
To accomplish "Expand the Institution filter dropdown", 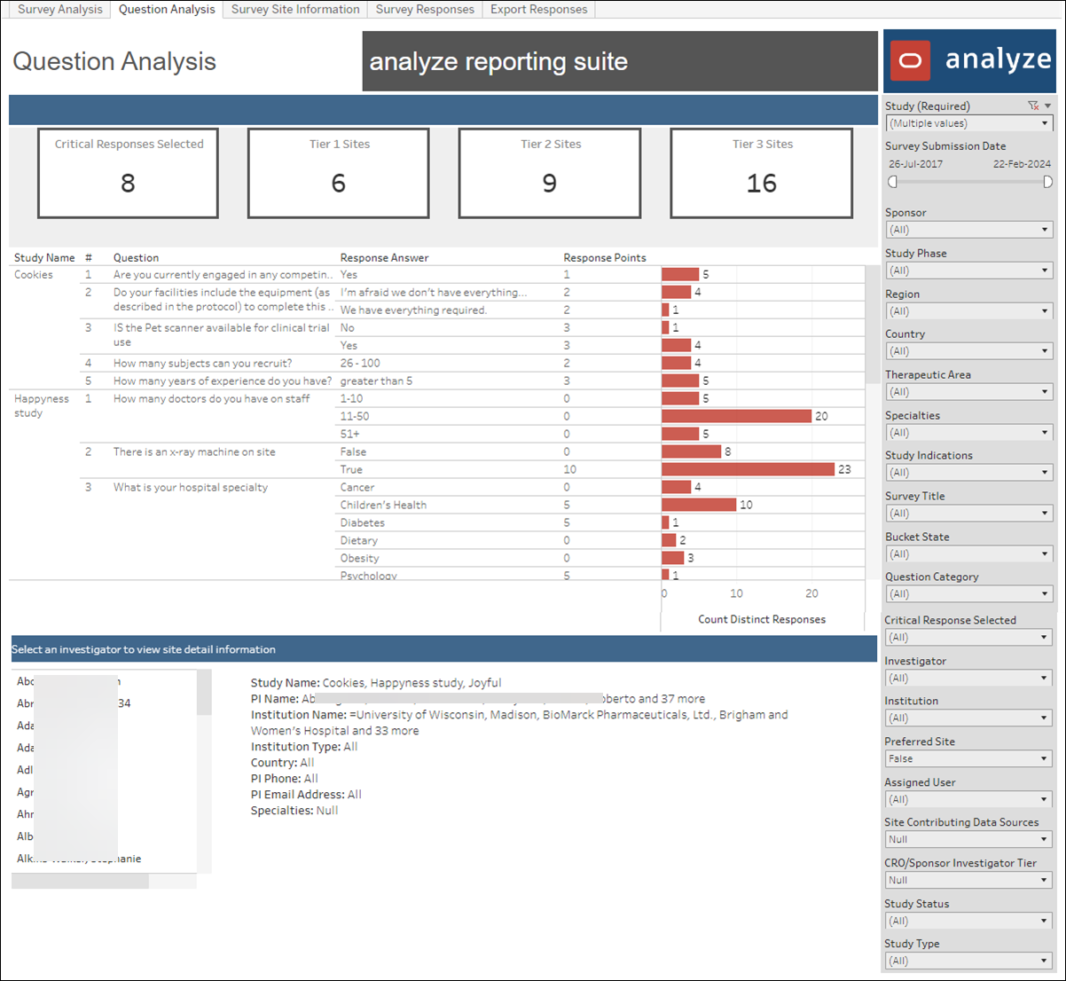I will [x=969, y=718].
